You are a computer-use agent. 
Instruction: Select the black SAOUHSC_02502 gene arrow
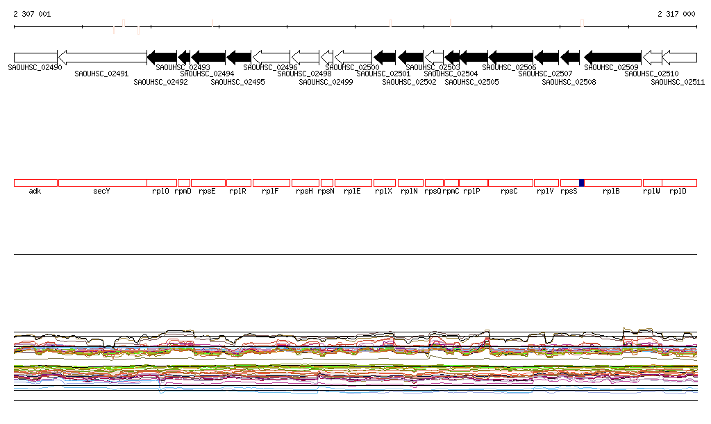tap(411, 58)
